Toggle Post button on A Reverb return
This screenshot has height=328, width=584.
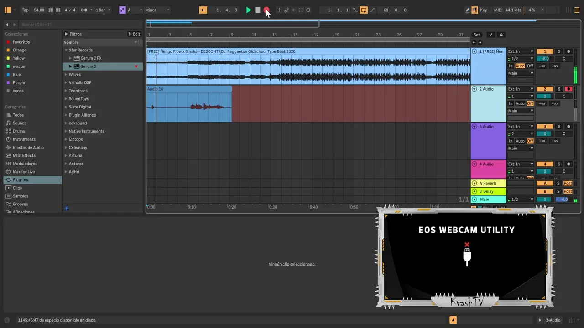click(568, 183)
